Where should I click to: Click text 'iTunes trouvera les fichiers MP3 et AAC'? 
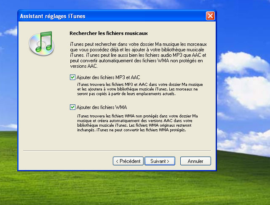[112, 85]
